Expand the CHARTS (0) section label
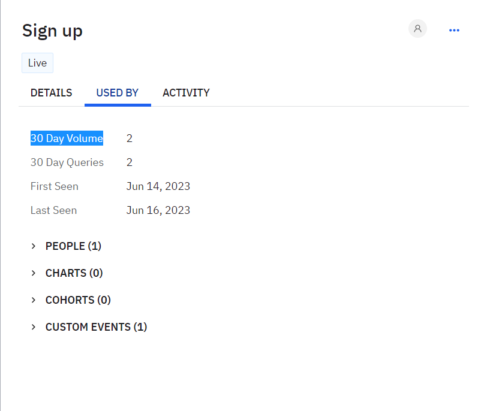 coord(74,273)
